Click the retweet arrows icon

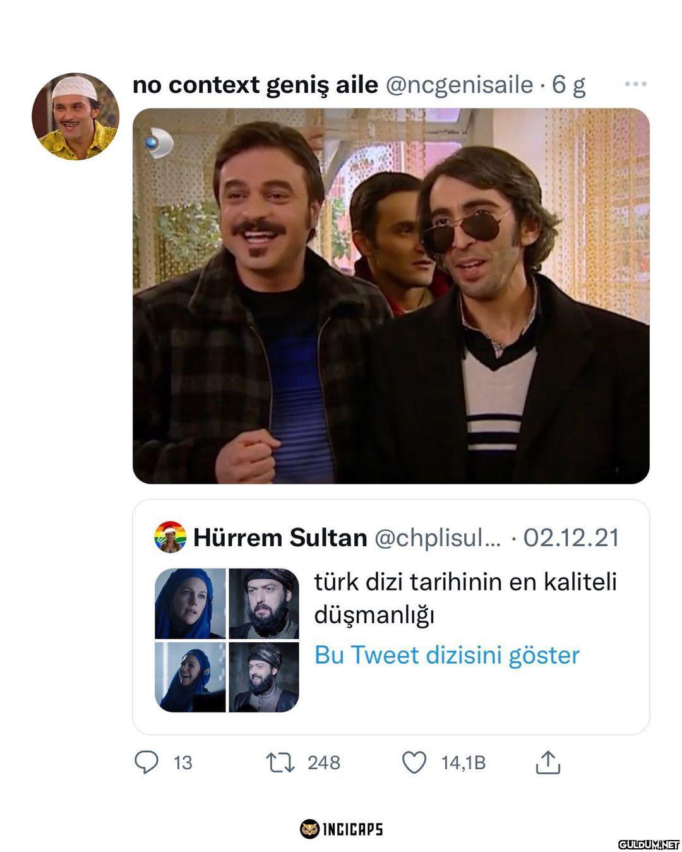(280, 762)
